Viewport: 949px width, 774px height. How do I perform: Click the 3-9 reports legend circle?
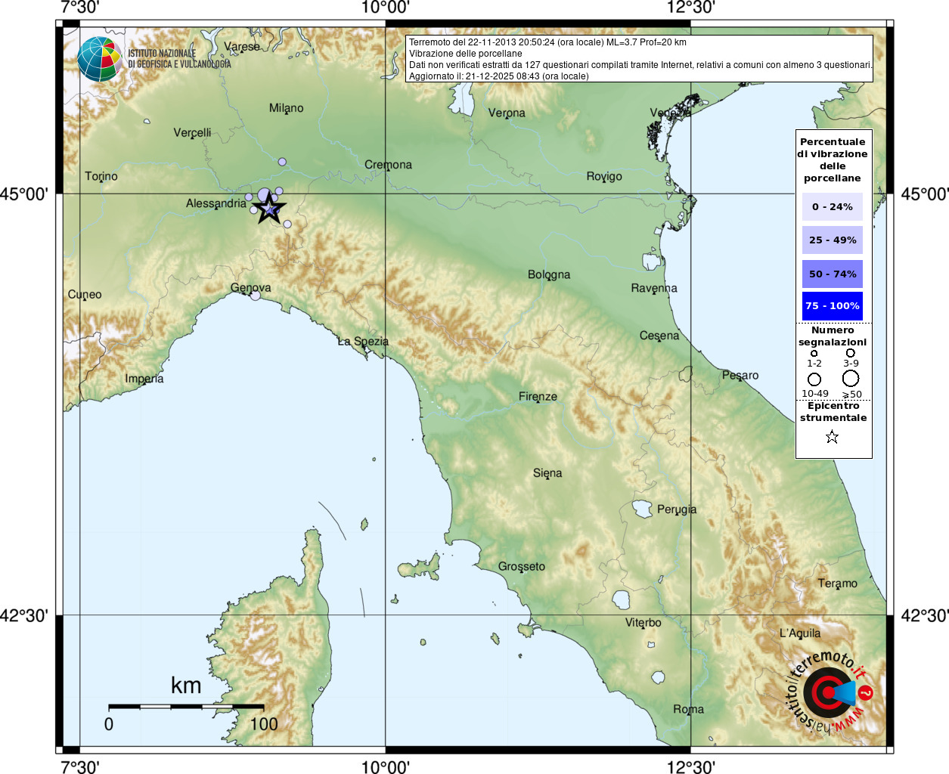(x=851, y=353)
